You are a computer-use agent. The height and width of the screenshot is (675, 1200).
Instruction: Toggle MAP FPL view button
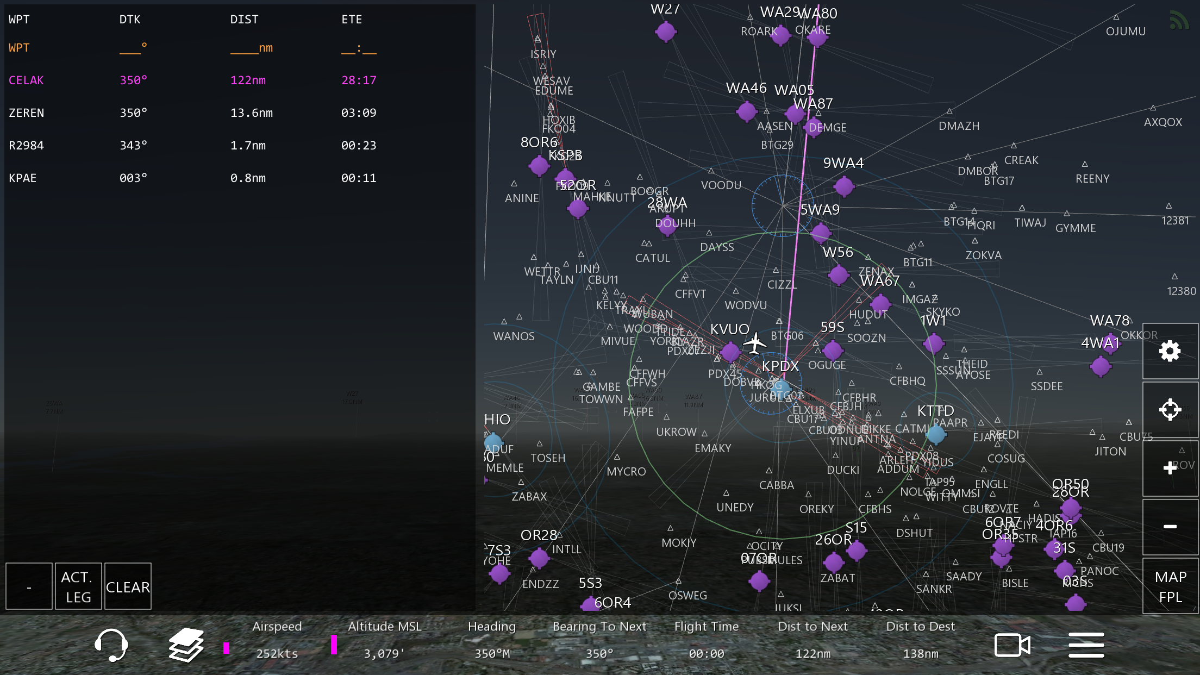point(1170,586)
